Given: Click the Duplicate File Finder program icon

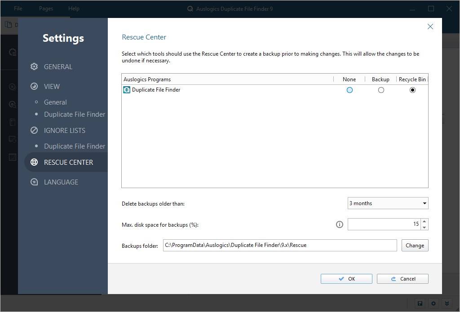Looking at the screenshot, I should click(x=126, y=90).
